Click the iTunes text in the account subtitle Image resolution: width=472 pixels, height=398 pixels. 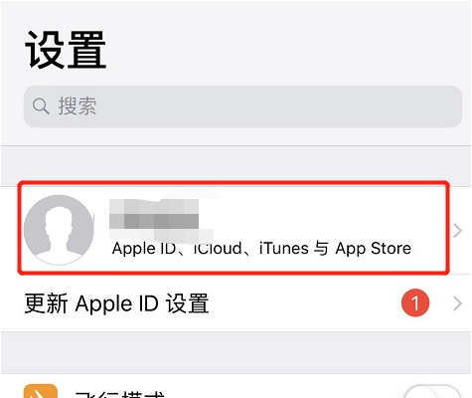pos(284,248)
